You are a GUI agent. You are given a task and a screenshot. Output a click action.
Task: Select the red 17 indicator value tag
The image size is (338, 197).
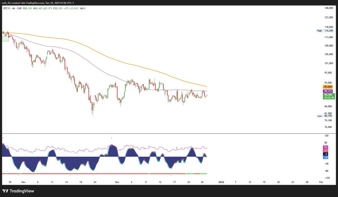(x=326, y=151)
